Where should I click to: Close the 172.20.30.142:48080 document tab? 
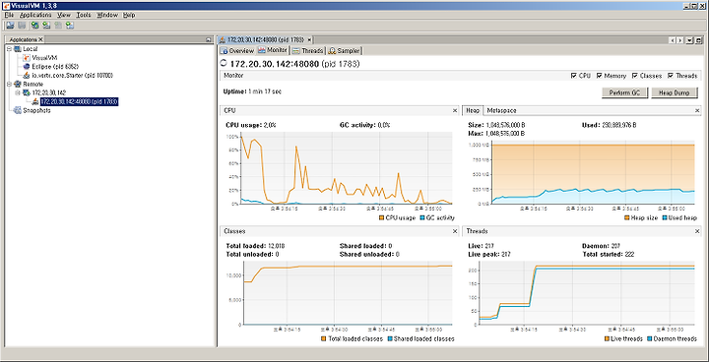309,39
